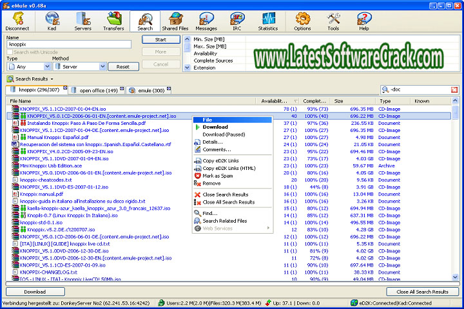Click the Start search button
This screenshot has height=309, width=464.
(160, 40)
